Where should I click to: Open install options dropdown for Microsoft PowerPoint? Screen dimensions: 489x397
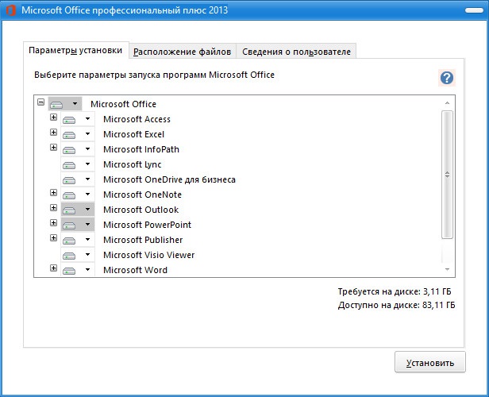pos(87,225)
